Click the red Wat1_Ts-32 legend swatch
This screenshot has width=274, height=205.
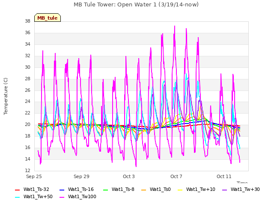pyautogui.click(x=17, y=190)
